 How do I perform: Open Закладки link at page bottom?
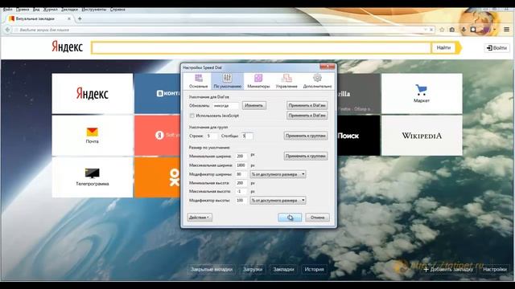coord(283,270)
